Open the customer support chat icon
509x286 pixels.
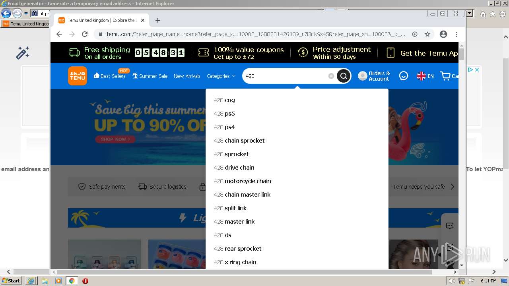click(x=404, y=76)
